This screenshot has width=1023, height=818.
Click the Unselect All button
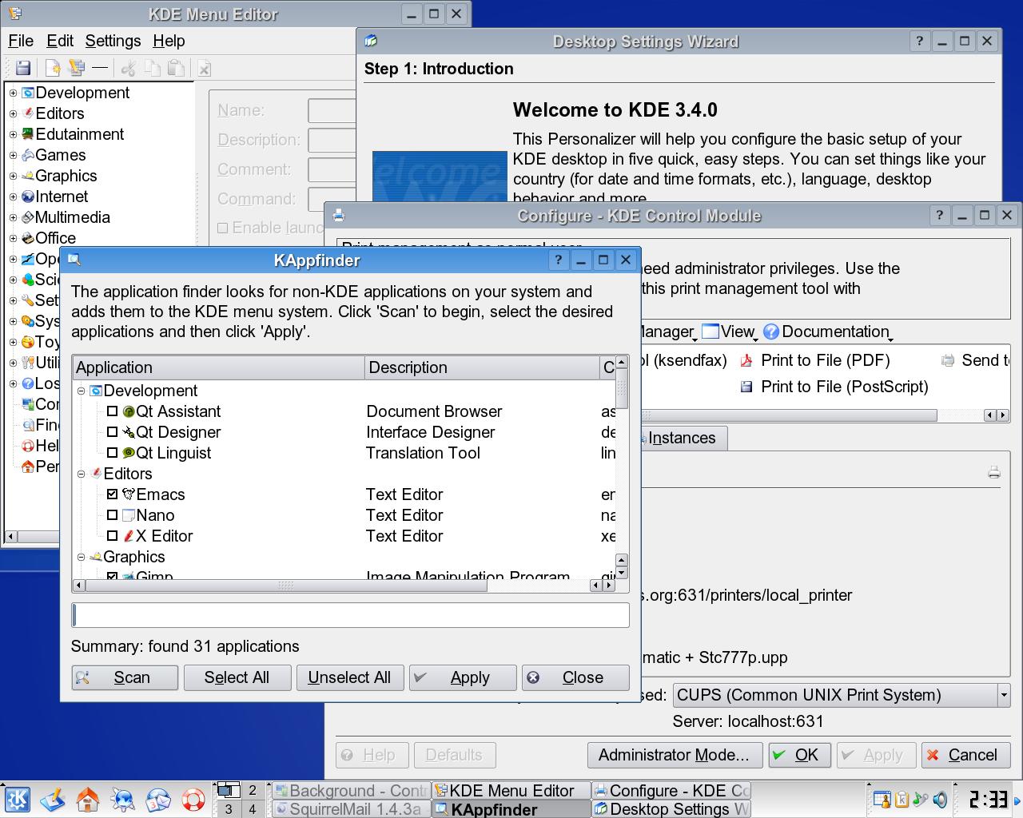pyautogui.click(x=349, y=677)
